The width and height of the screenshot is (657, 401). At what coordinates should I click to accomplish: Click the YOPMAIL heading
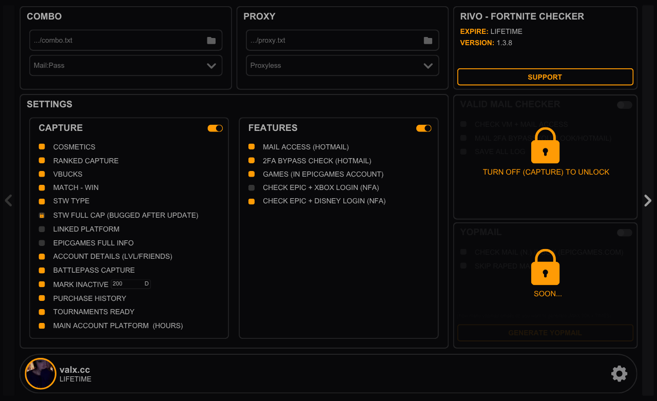coord(480,232)
